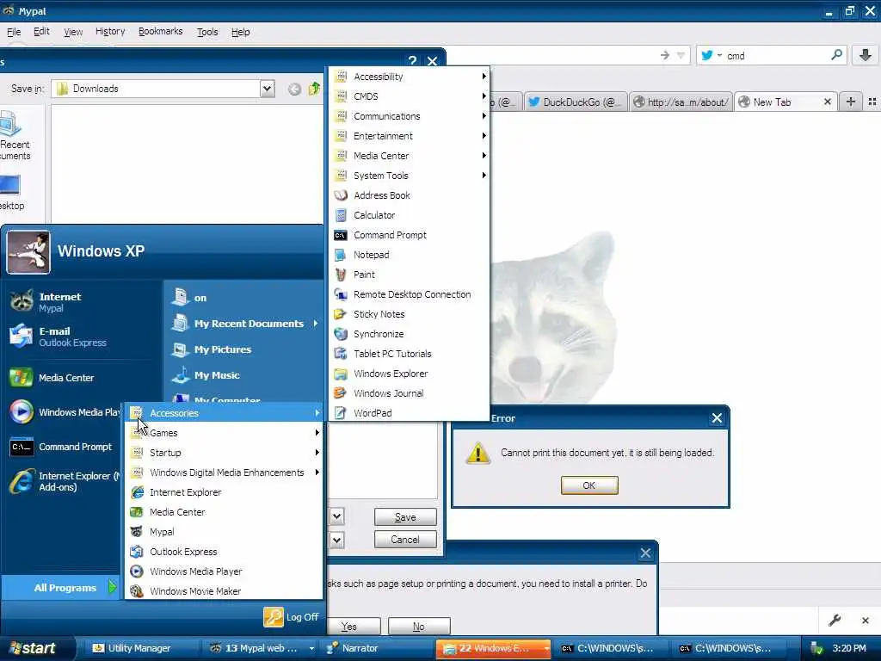
Task: Click the Mypal downloads arrow icon
Action: tap(866, 55)
